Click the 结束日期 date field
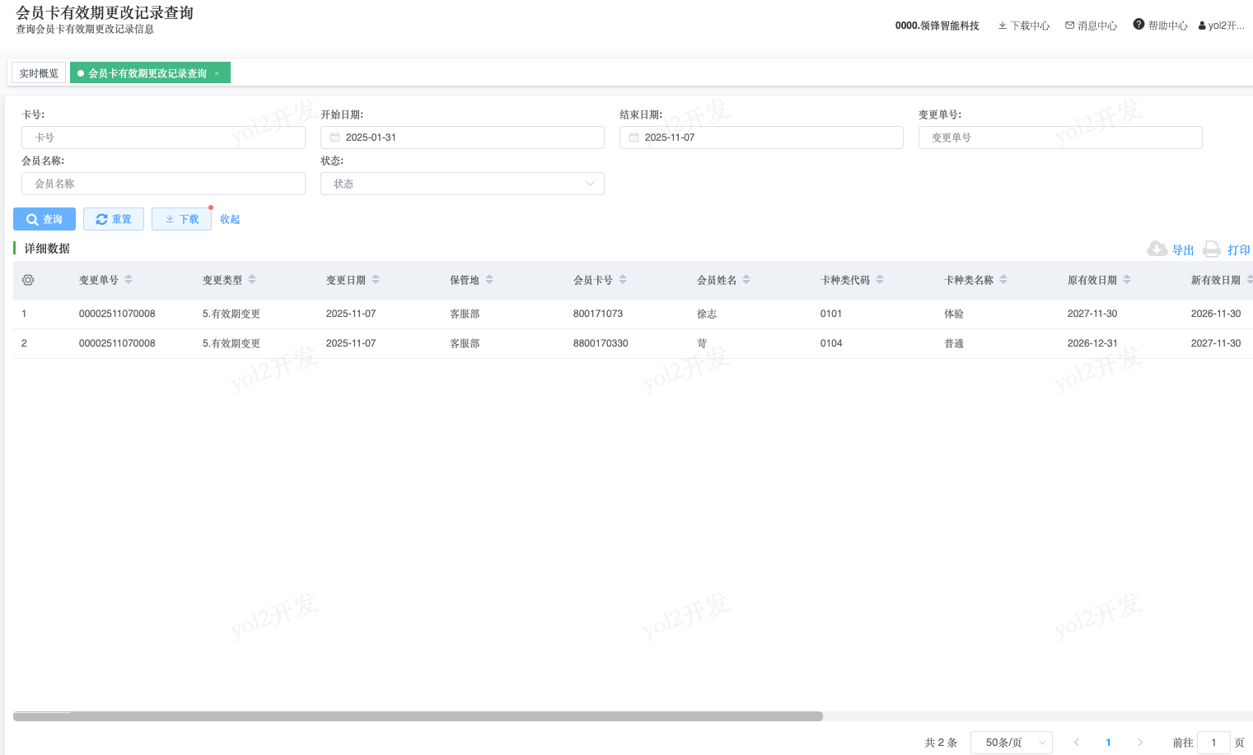The image size is (1253, 755). click(x=761, y=137)
